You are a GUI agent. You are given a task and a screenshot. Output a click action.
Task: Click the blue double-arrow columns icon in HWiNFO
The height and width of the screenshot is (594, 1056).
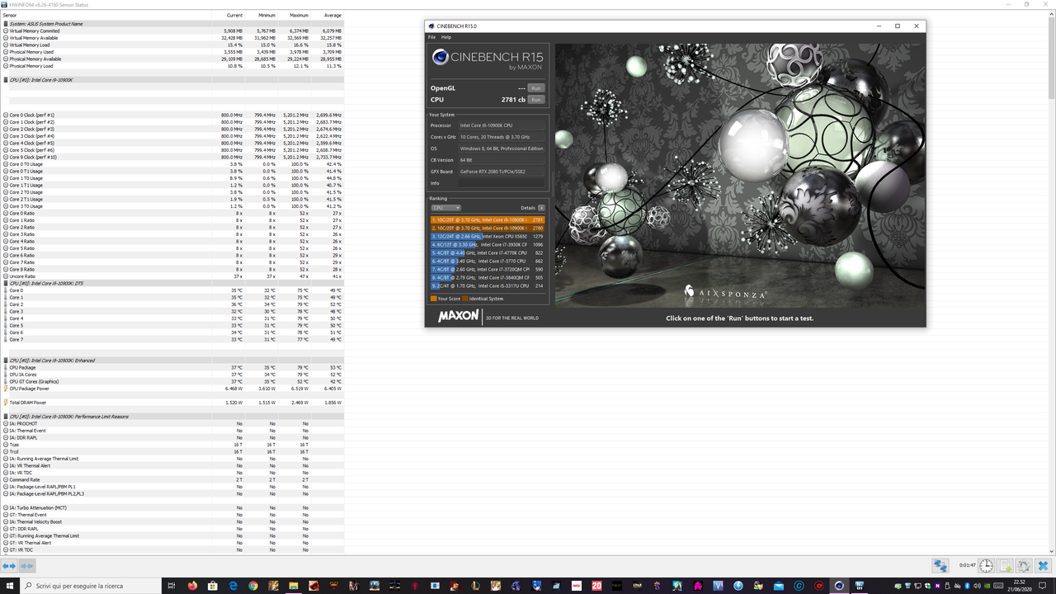point(8,565)
